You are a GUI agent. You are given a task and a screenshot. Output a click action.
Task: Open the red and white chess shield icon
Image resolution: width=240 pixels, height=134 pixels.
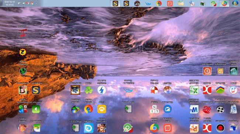click(x=154, y=90)
